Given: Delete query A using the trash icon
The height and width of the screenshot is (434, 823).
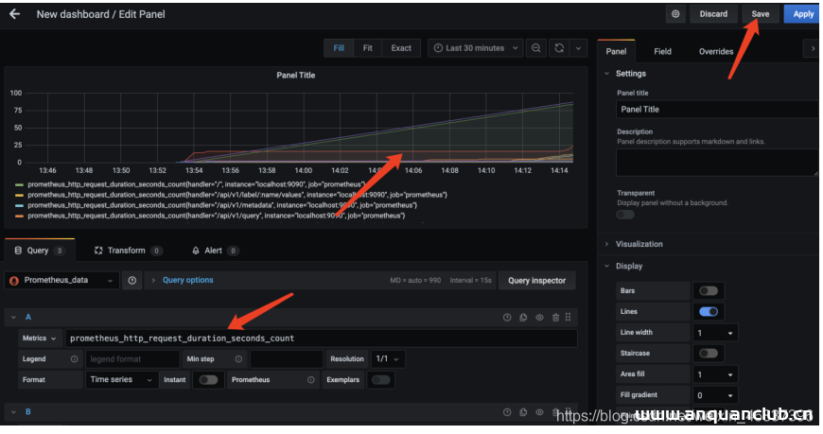Looking at the screenshot, I should [555, 318].
